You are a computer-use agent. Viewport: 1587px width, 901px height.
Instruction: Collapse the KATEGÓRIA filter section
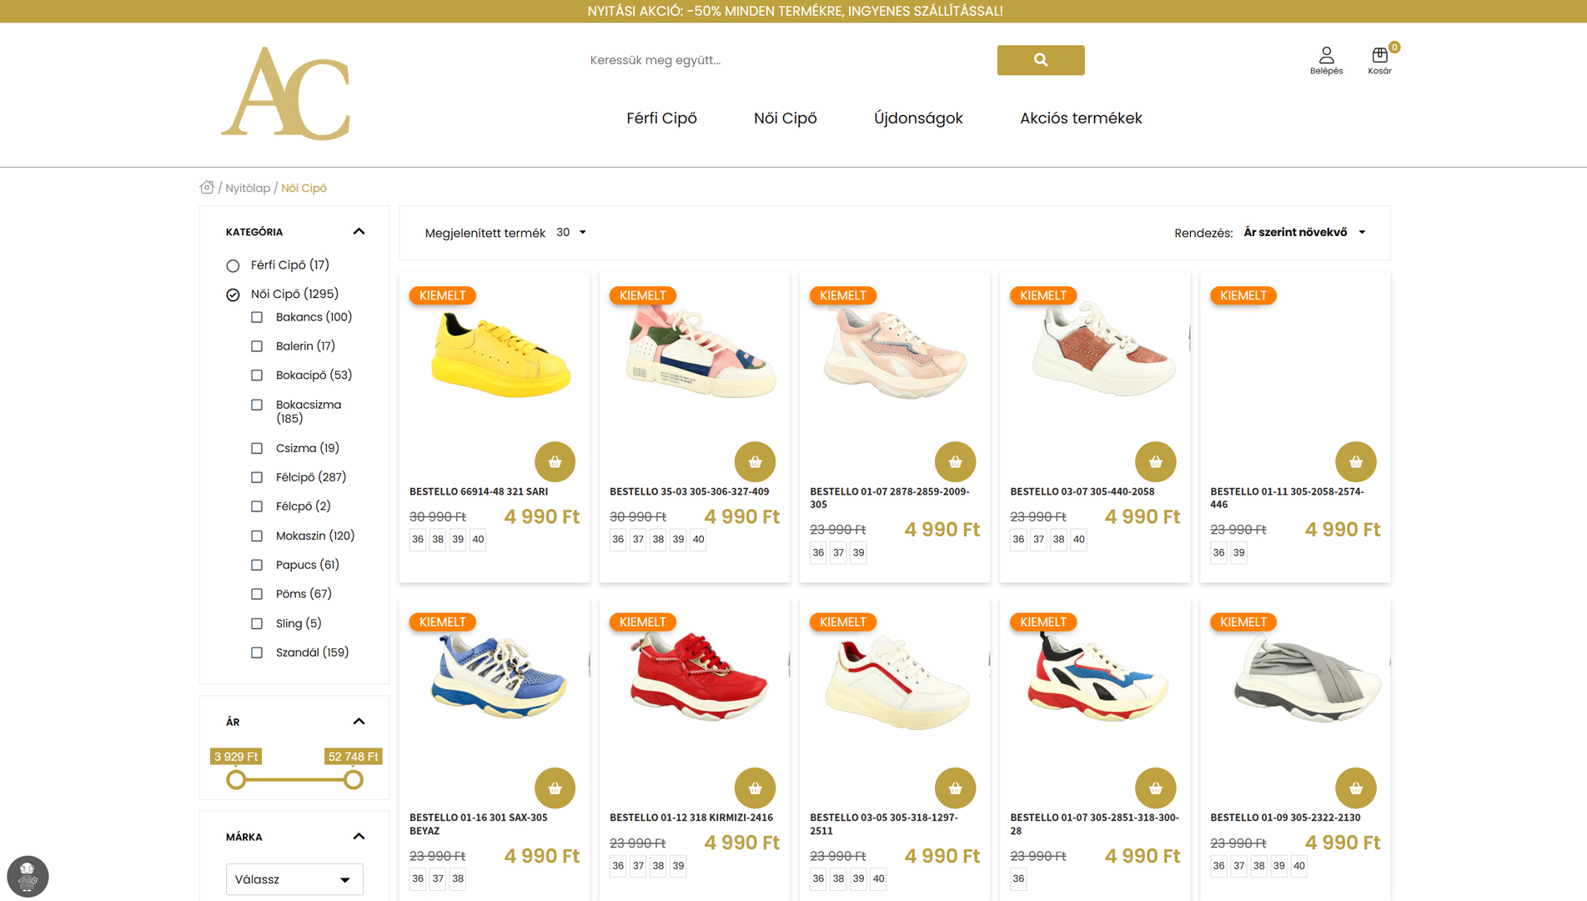click(x=359, y=231)
